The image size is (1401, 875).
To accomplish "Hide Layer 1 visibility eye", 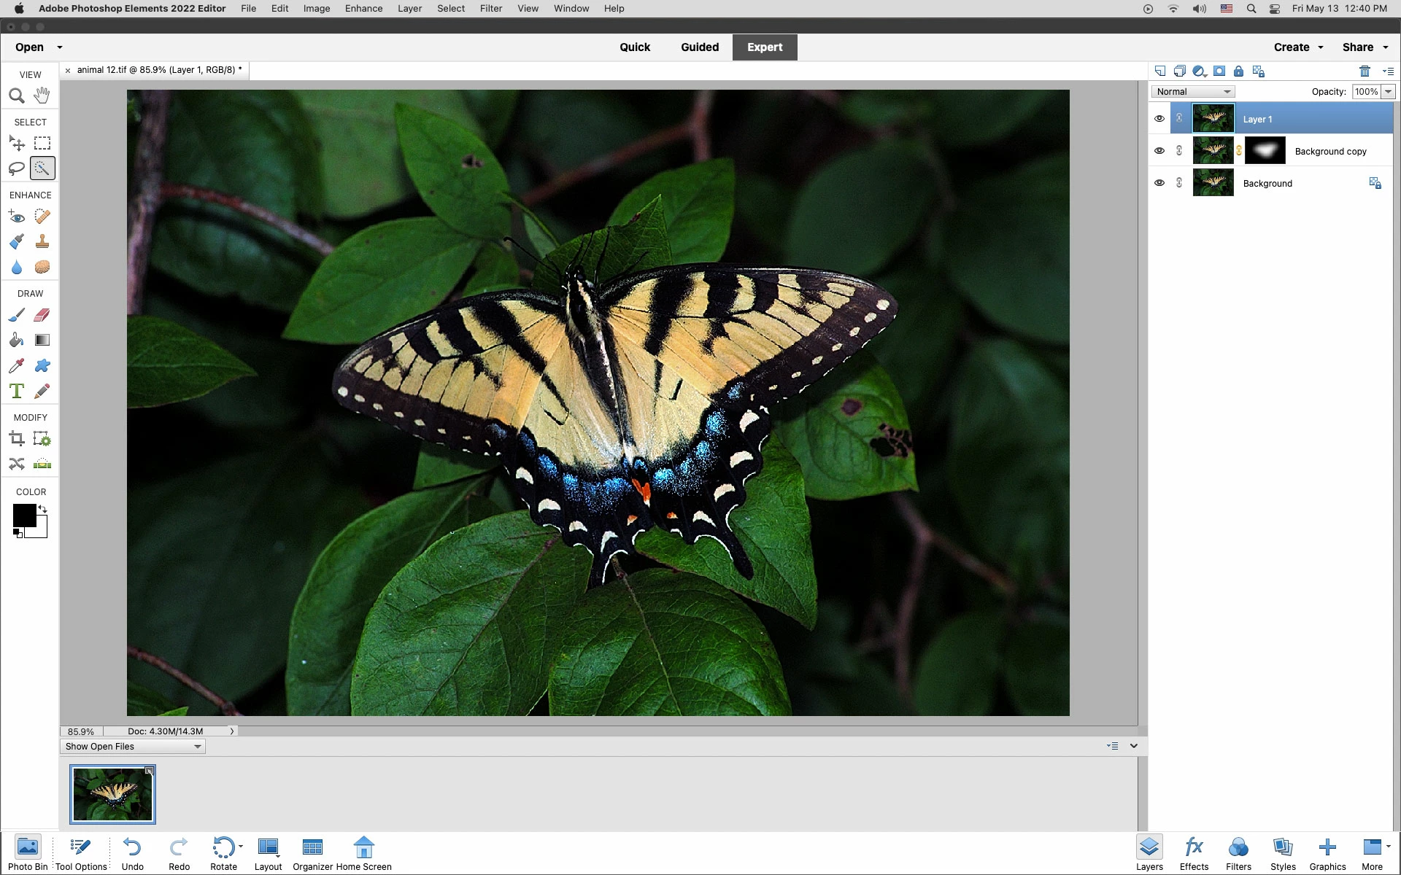I will [x=1159, y=119].
